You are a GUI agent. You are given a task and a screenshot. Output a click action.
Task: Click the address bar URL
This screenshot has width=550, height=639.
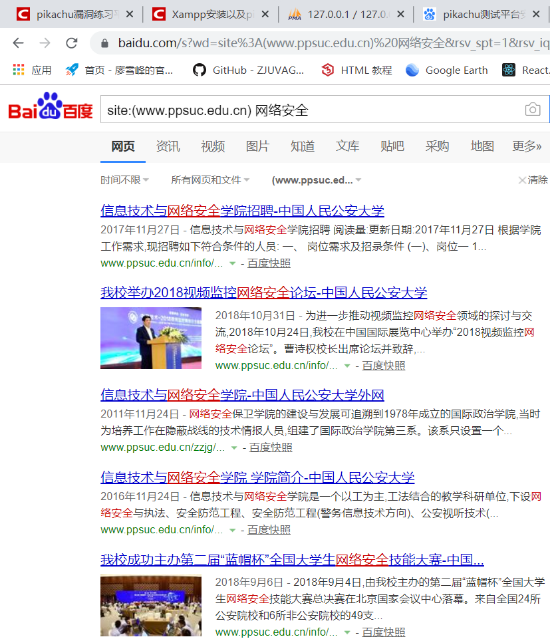(333, 43)
